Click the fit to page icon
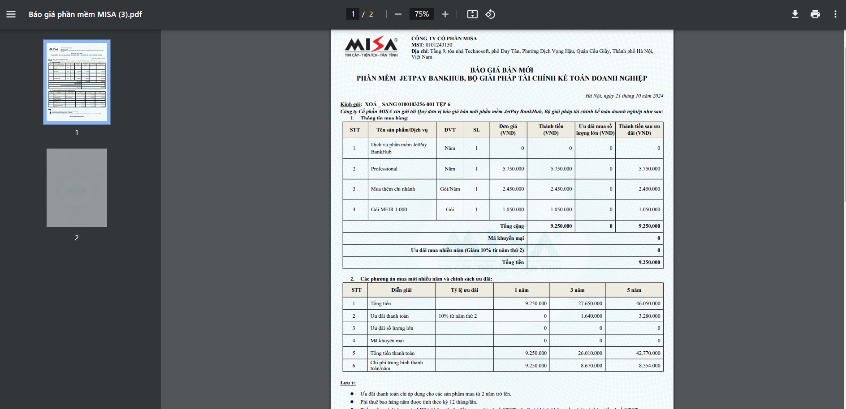The width and height of the screenshot is (846, 409). point(472,14)
